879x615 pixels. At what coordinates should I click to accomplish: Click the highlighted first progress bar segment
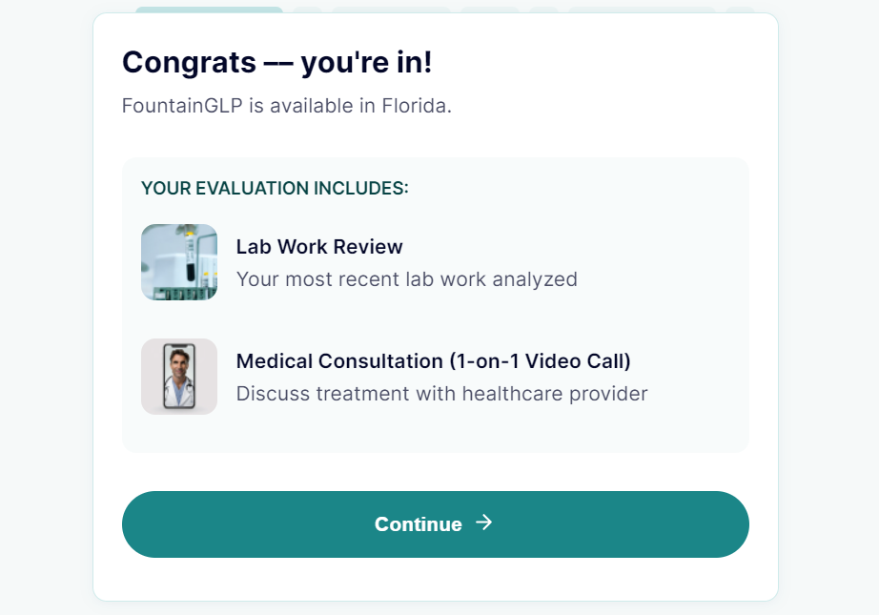209,10
